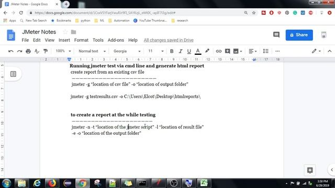Viewport: 335px width, 188px height.
Task: Toggle underline formatting
Action: click(189, 51)
